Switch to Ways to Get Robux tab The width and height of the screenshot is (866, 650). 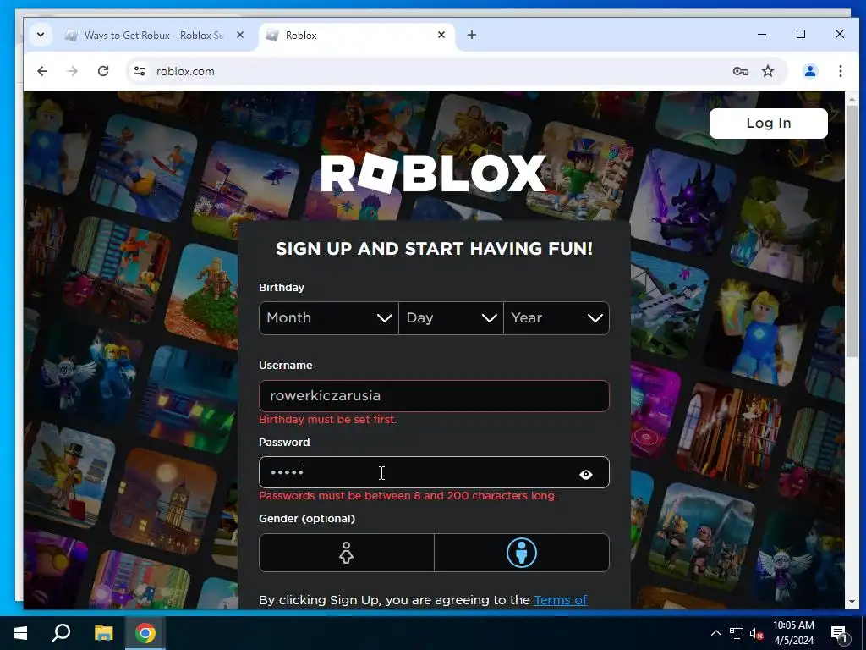click(x=154, y=36)
